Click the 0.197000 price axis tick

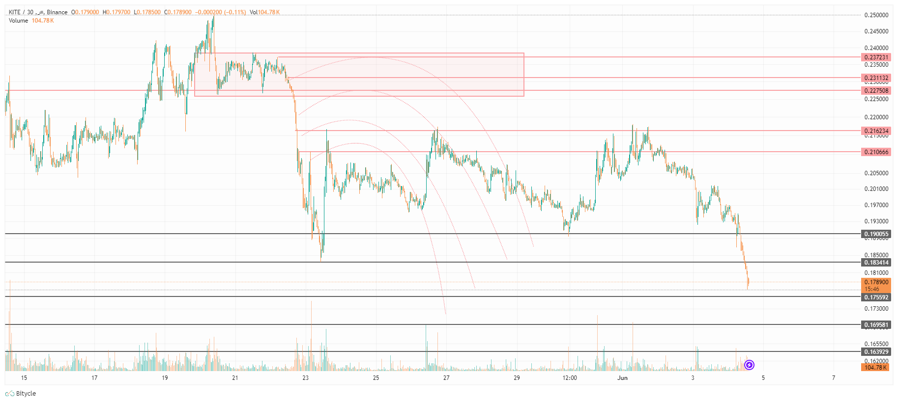[x=876, y=205]
